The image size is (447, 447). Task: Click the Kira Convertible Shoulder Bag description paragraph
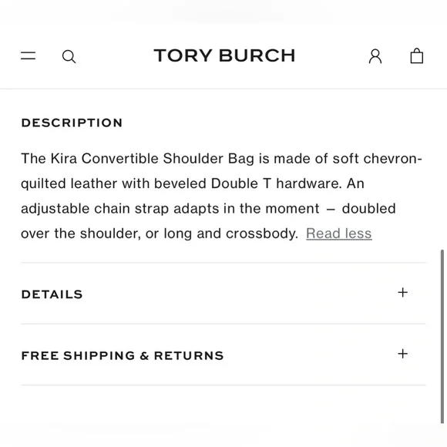click(221, 196)
